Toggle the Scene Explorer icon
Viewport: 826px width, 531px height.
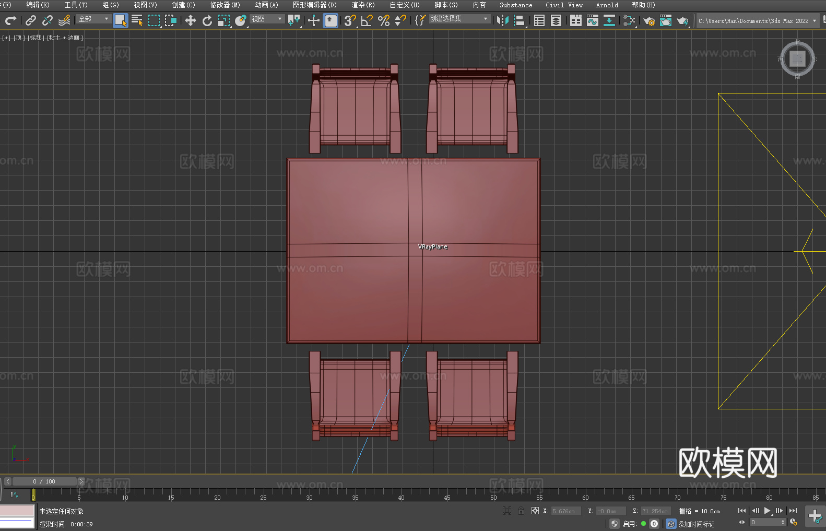click(x=539, y=20)
